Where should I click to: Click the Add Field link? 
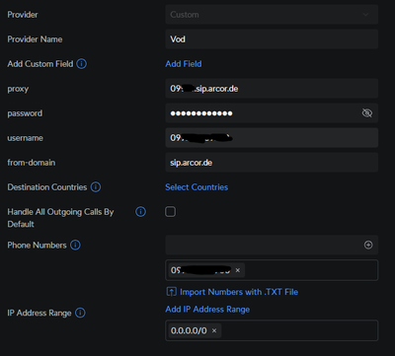pyautogui.click(x=184, y=64)
